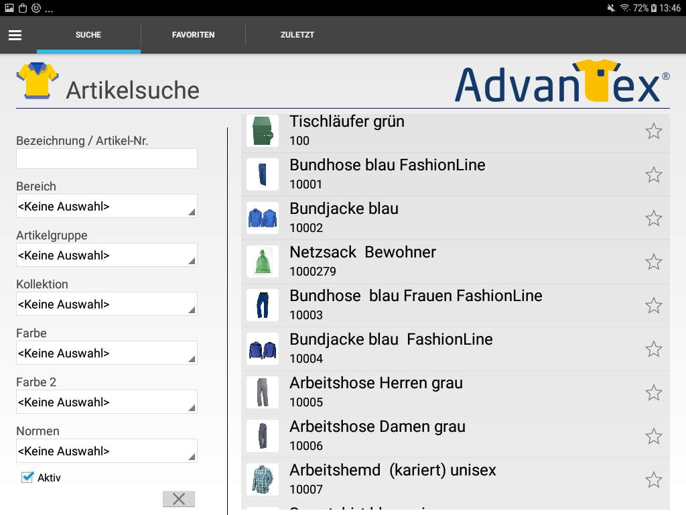
Task: Favorite Bundhose blau FashionLine with its star
Action: pos(654,175)
